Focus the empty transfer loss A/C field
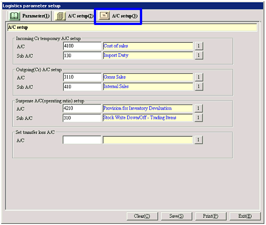This screenshot has height=225, width=266. coord(82,140)
